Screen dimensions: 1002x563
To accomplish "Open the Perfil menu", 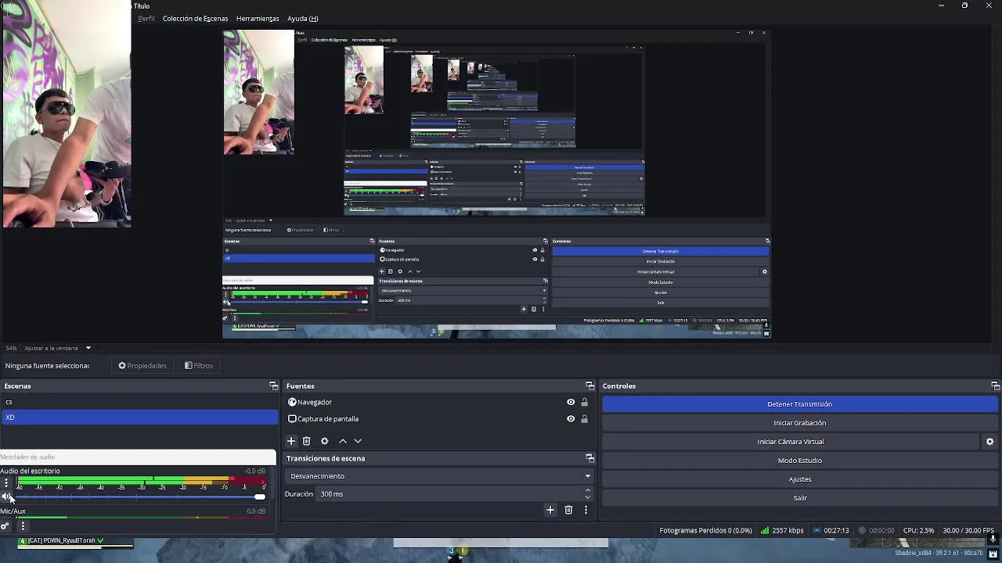I will tap(146, 19).
